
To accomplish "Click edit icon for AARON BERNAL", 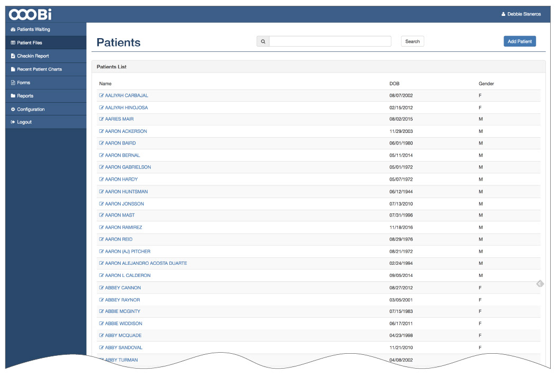I will (x=102, y=156).
